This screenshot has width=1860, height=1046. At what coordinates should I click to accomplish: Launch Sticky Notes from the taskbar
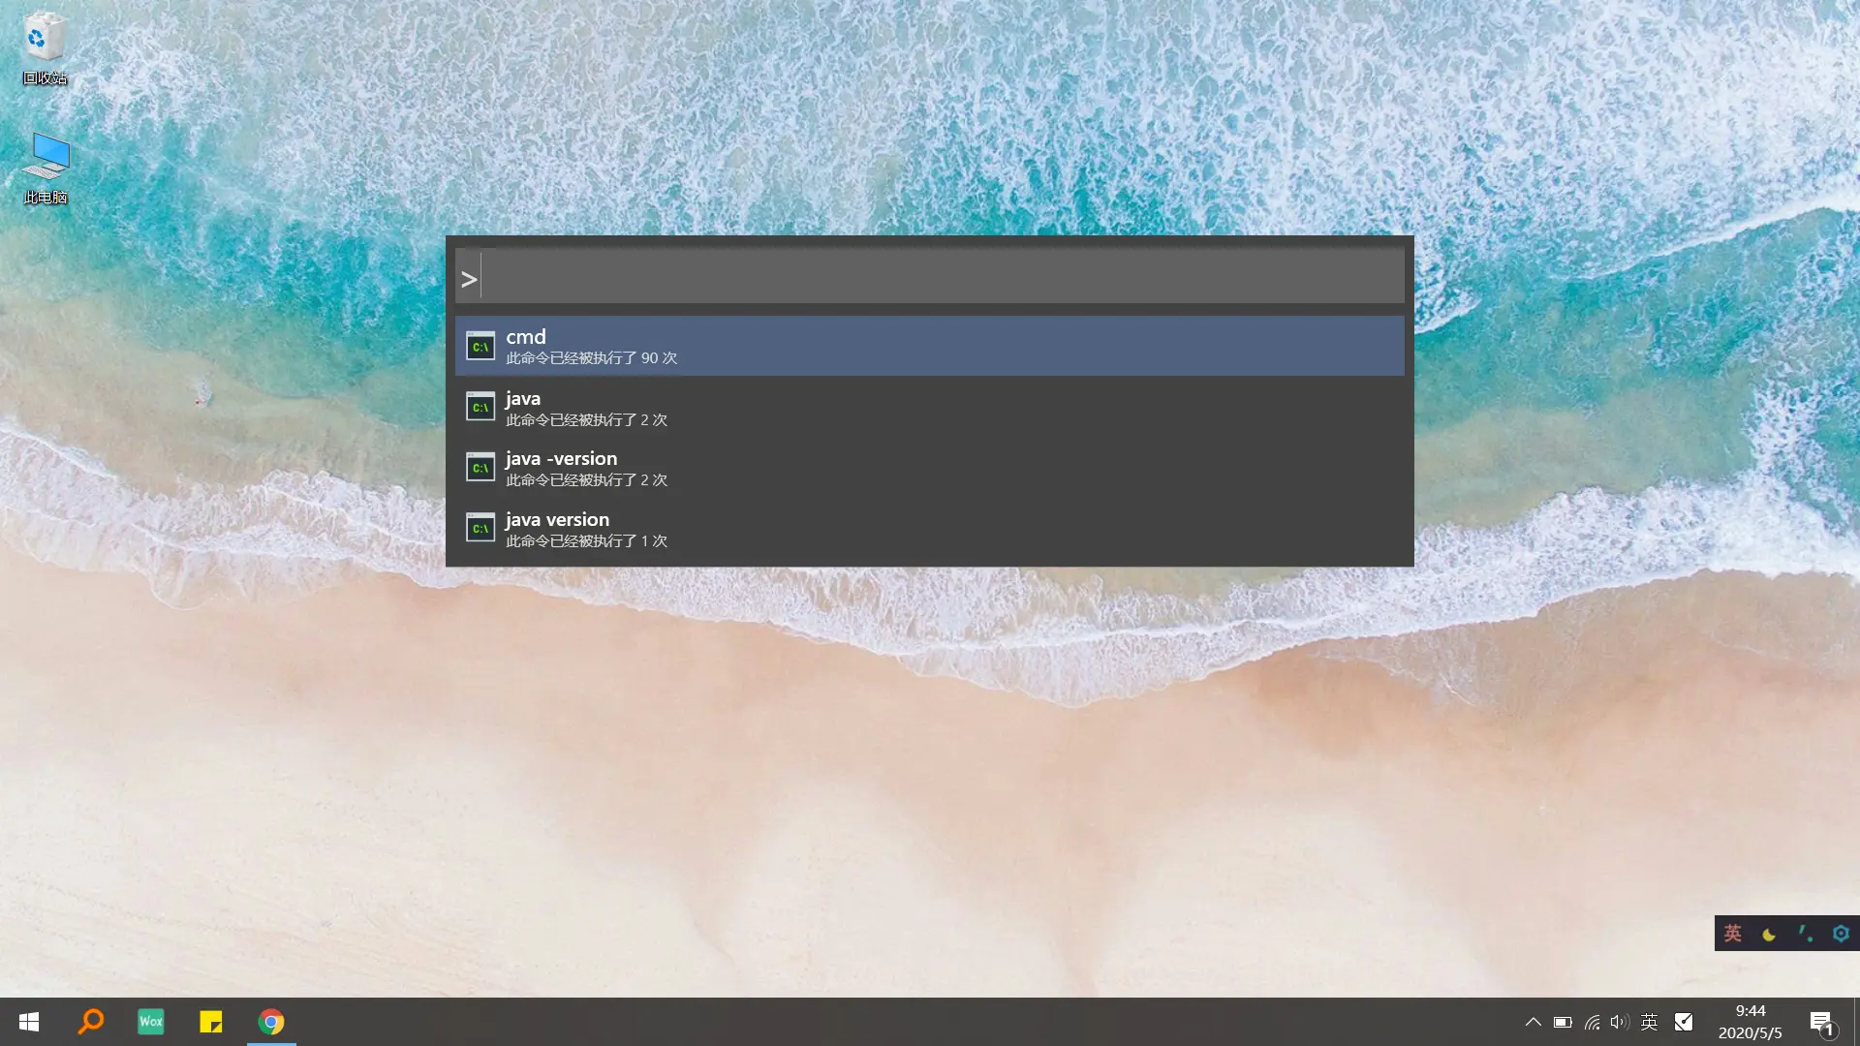pyautogui.click(x=211, y=1022)
